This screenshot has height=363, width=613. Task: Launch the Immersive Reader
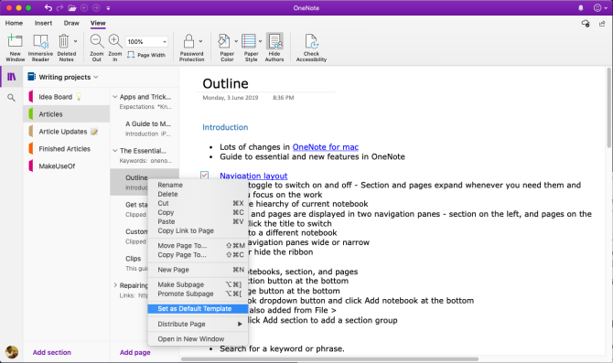[40, 48]
